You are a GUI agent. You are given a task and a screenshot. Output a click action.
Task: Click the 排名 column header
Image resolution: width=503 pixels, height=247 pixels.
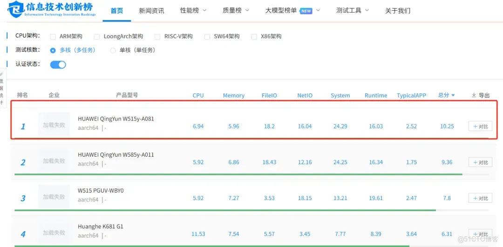[x=22, y=95]
